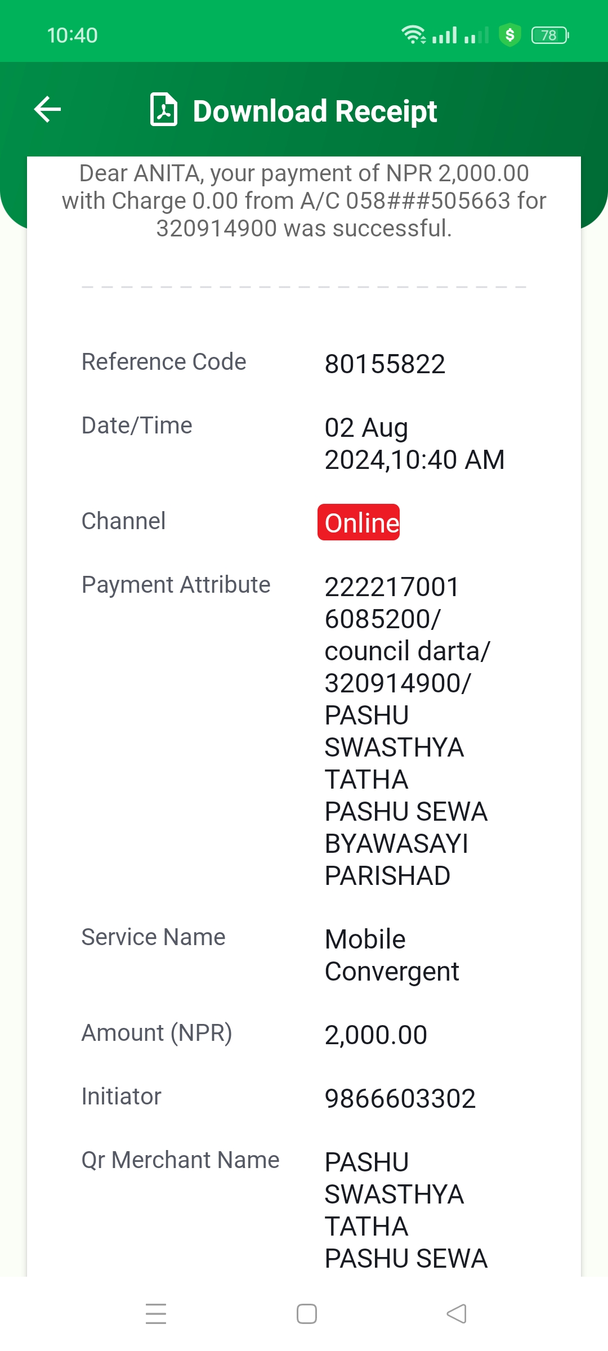Tap the Payment Attribute label
Image resolution: width=608 pixels, height=1351 pixels.
(x=176, y=584)
